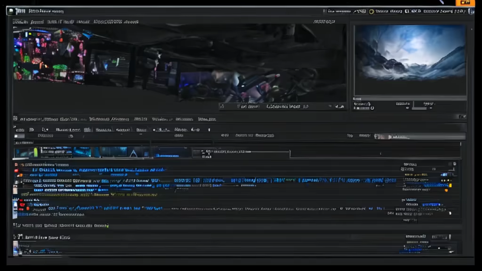Click the orange marker icon at the track's right end
Viewport: 482px width, 271px height.
point(446,190)
